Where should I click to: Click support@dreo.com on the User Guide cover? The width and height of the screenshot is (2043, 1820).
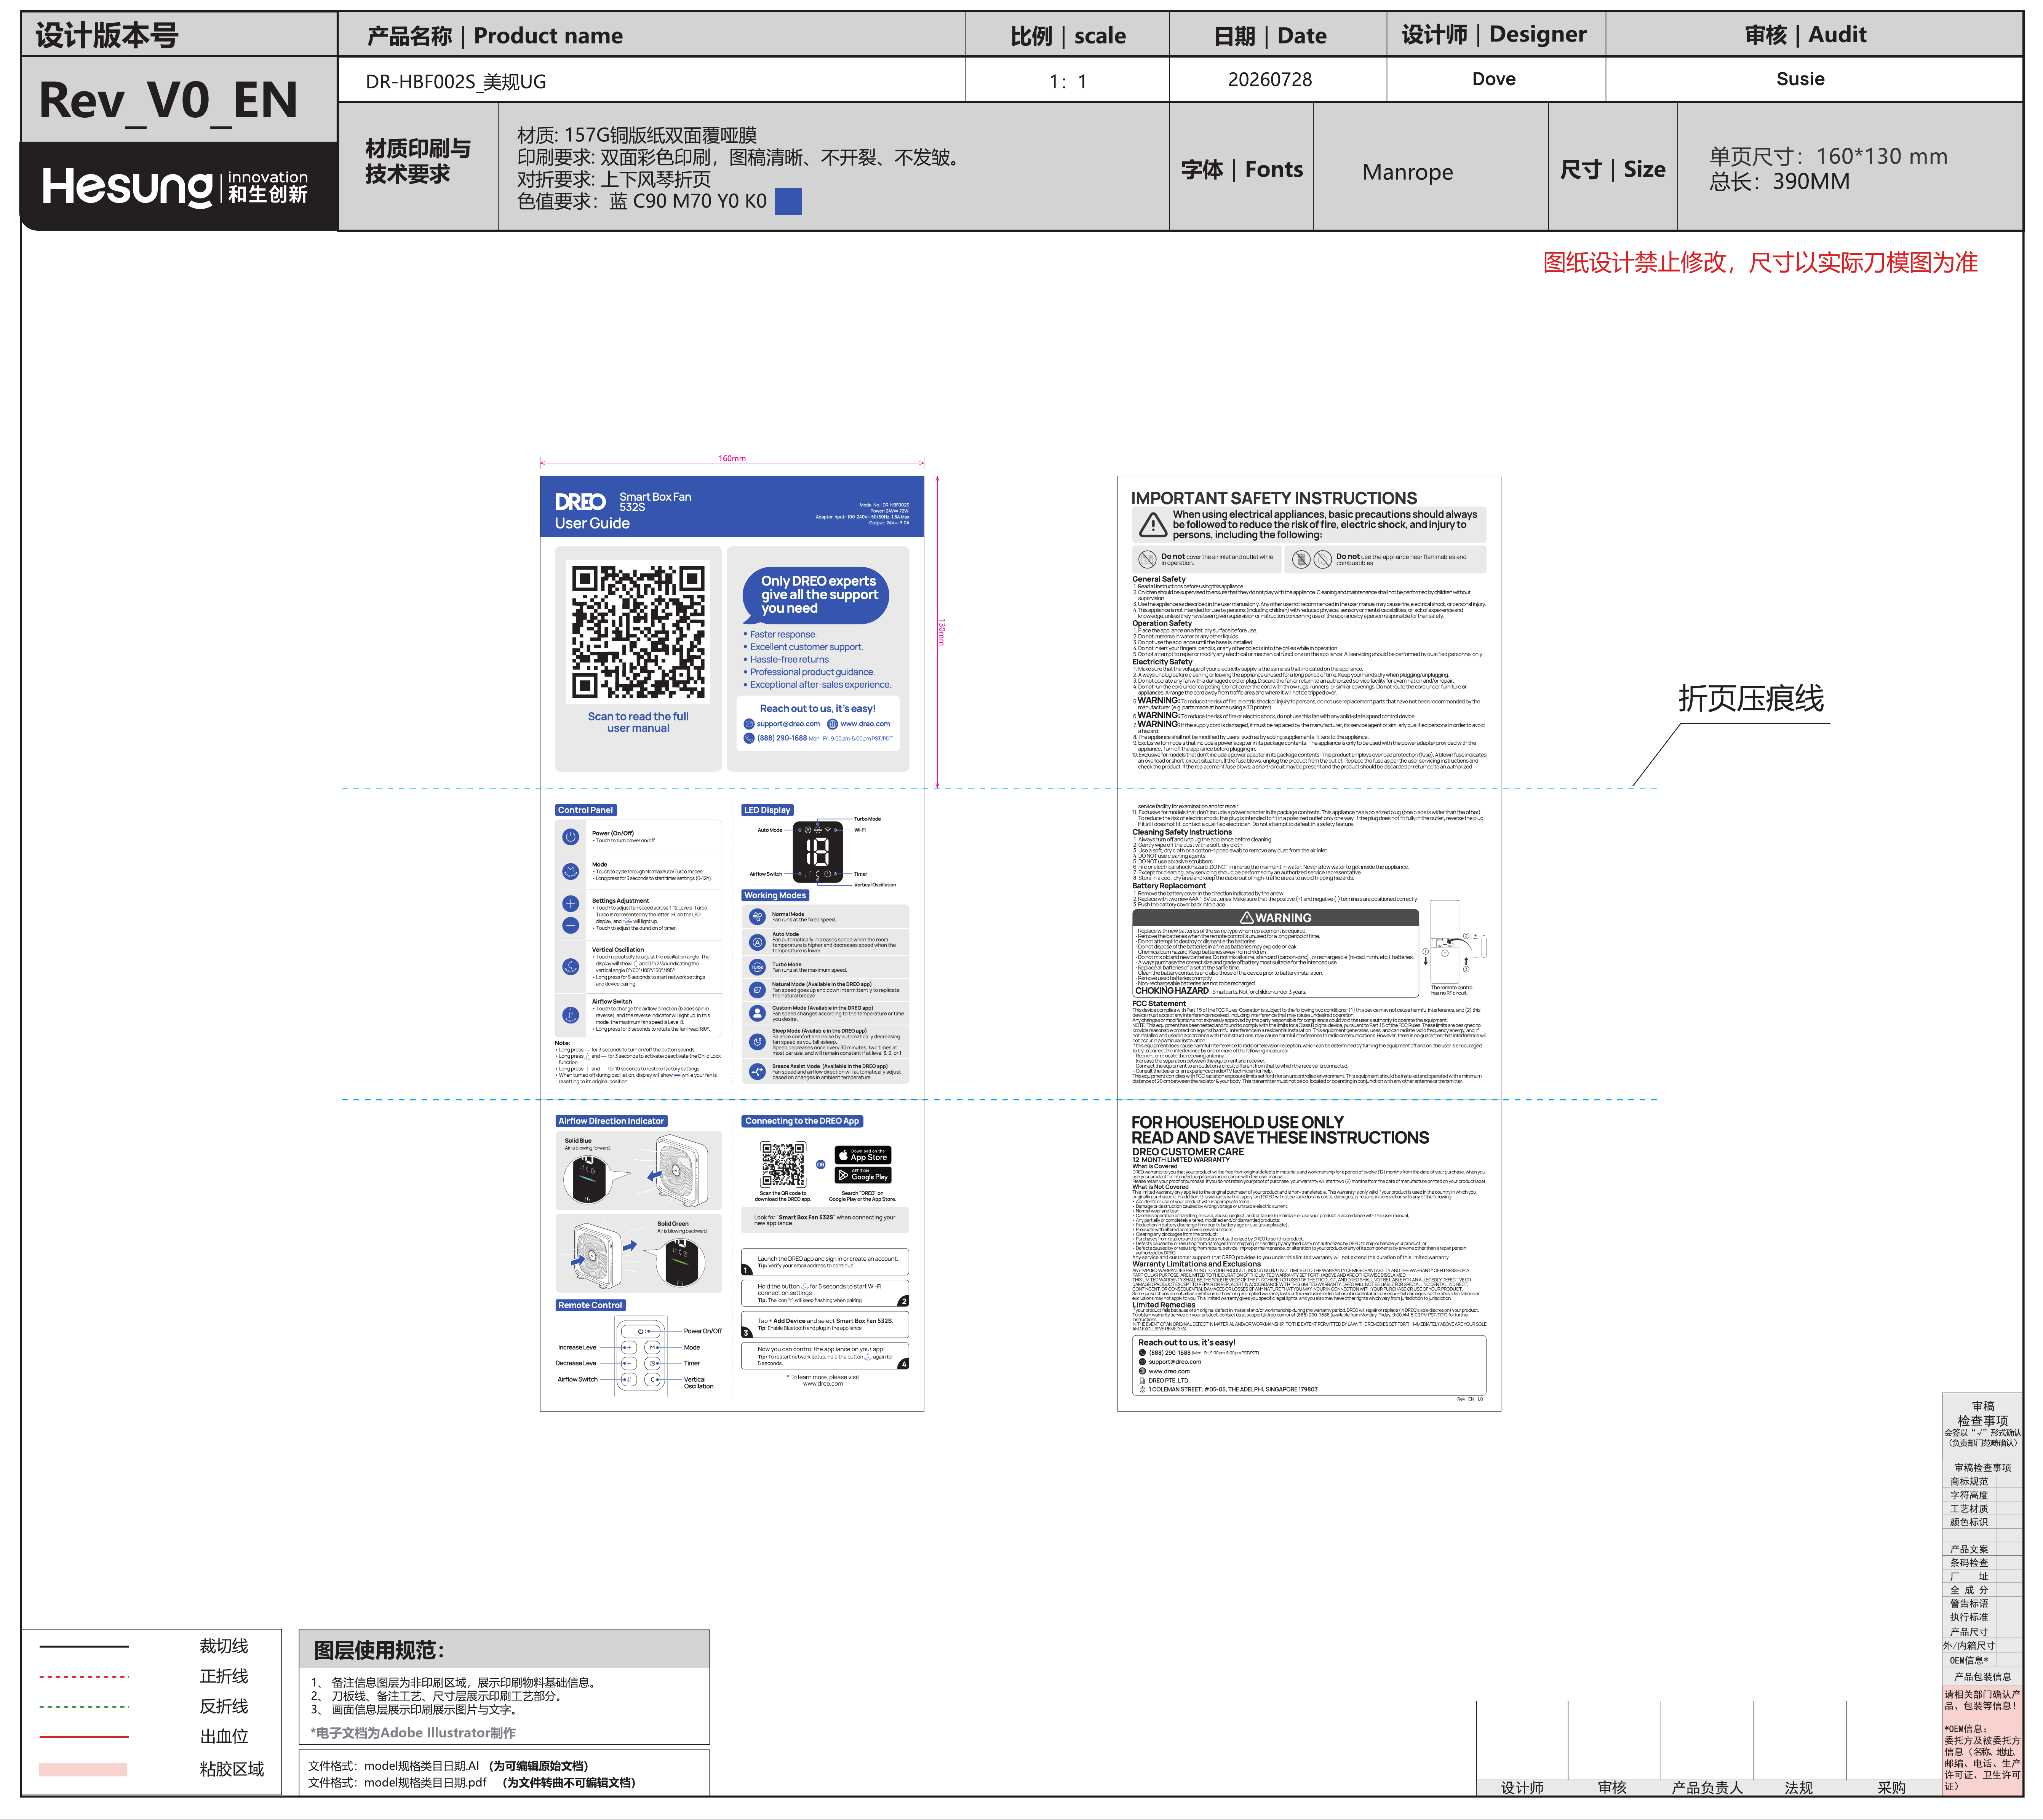pos(788,724)
